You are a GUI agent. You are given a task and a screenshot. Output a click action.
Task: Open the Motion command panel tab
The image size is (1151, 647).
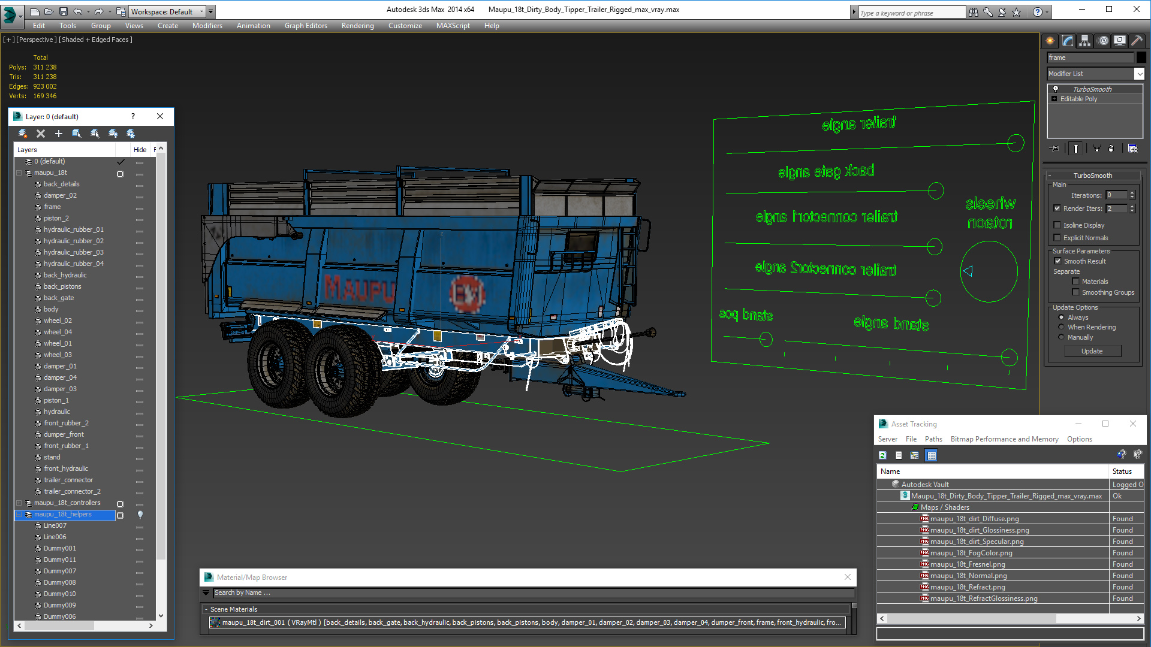point(1103,41)
